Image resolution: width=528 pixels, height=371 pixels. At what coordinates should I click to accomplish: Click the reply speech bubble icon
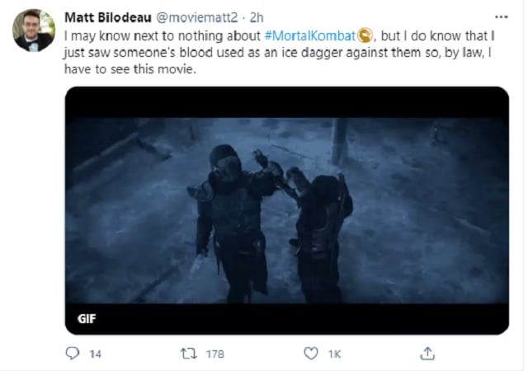72,354
